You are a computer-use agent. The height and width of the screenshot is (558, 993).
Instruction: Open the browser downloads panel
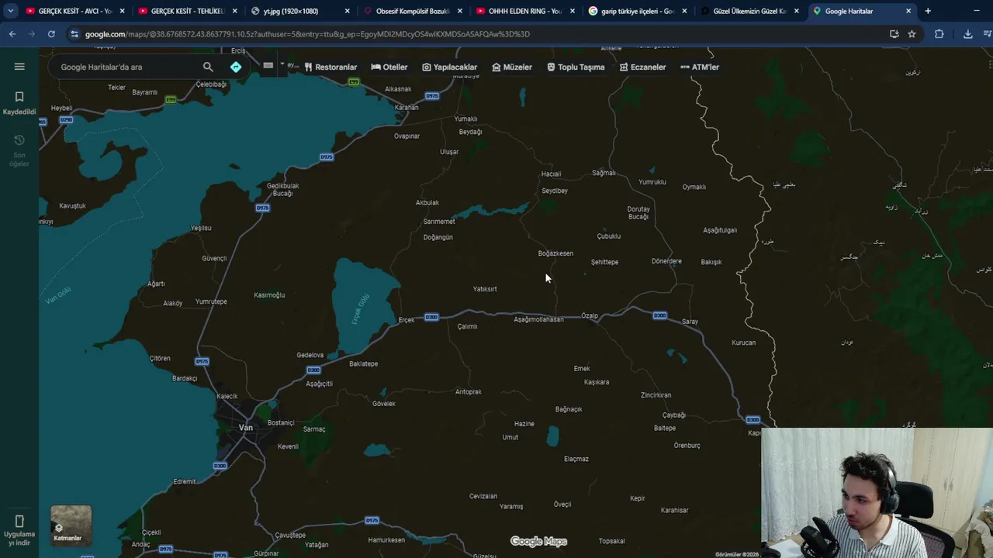coord(968,34)
